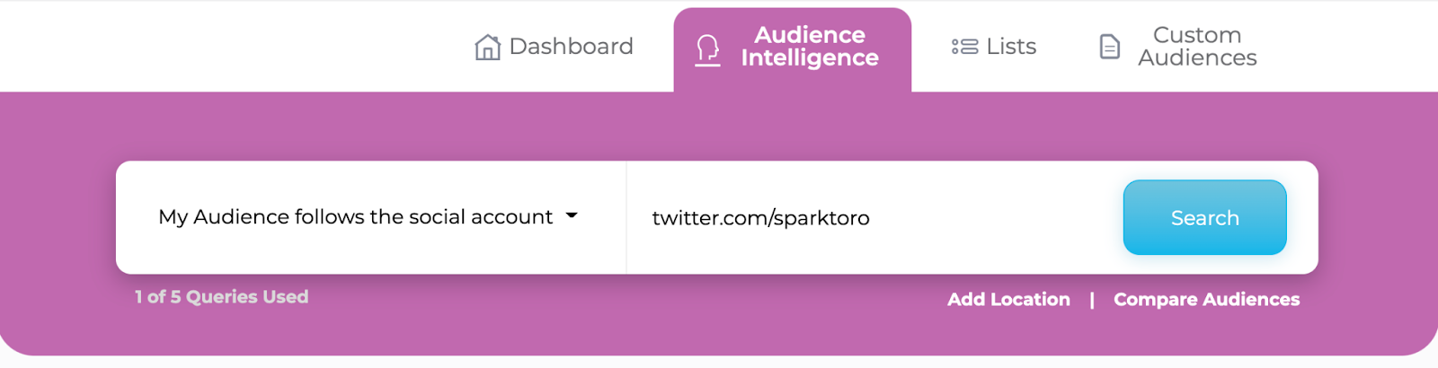Click the '1 of 5 Queries Used' text
Viewport: 1438px width, 368px height.
222,297
